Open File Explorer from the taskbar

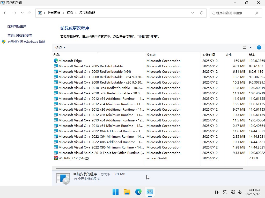[127, 192]
